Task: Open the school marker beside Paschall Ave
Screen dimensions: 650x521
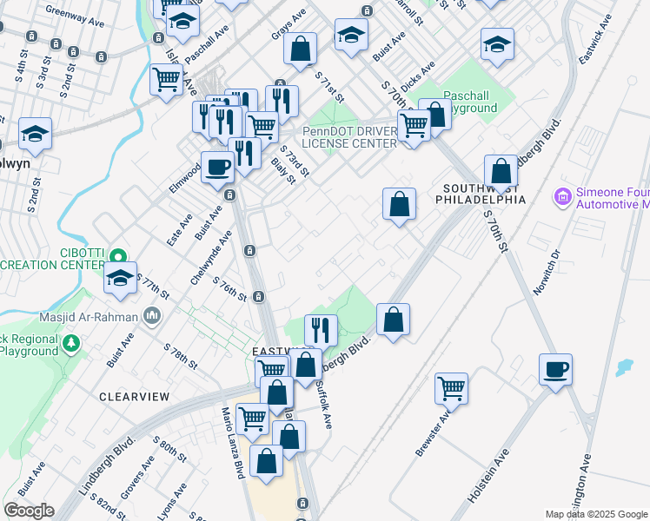Action: [x=182, y=21]
